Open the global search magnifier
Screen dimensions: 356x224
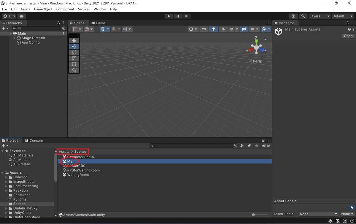tap(303, 16)
